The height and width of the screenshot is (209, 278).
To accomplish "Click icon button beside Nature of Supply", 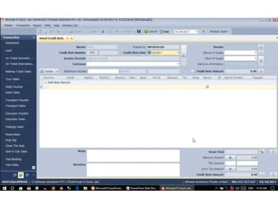I will (261, 52).
